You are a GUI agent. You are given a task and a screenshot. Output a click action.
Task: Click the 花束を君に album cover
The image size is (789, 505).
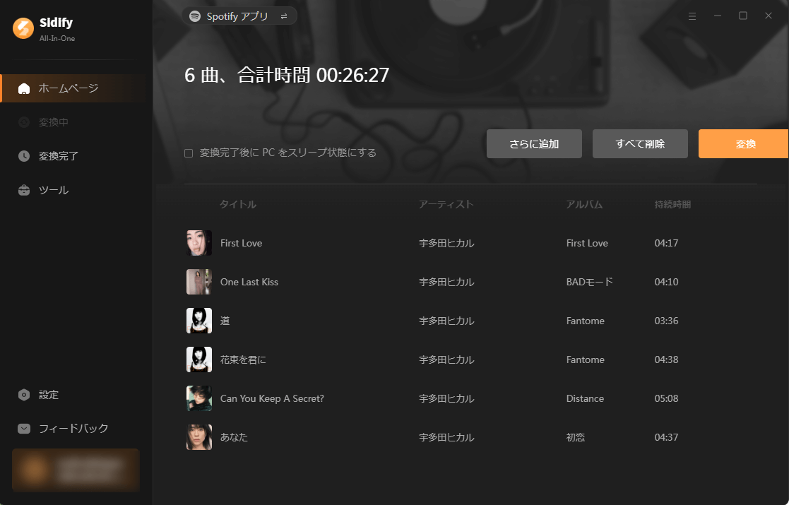pyautogui.click(x=199, y=359)
